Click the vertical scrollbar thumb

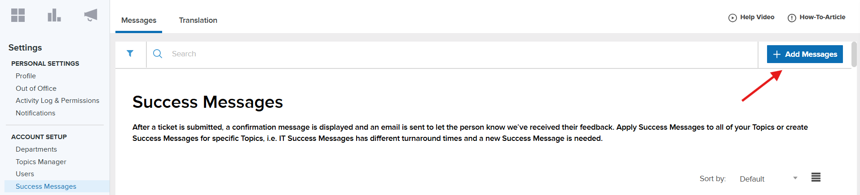click(854, 54)
